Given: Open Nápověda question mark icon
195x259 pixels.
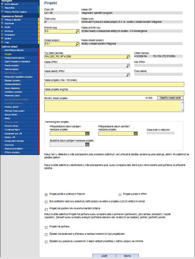Looking at the screenshot, I should [2, 8].
